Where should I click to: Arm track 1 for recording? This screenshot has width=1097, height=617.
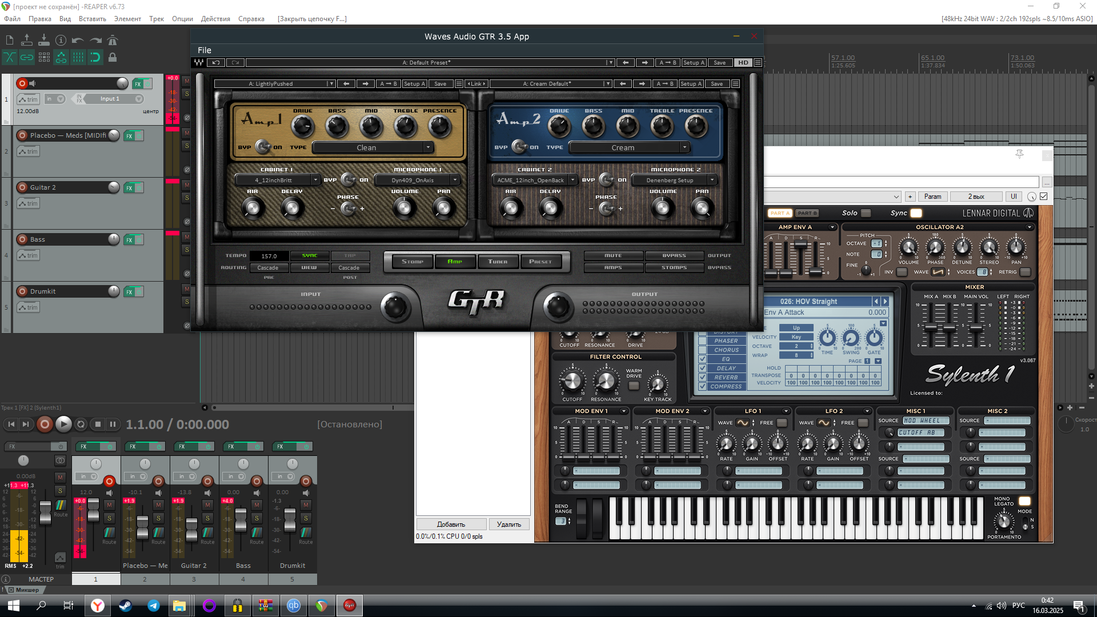(x=22, y=83)
